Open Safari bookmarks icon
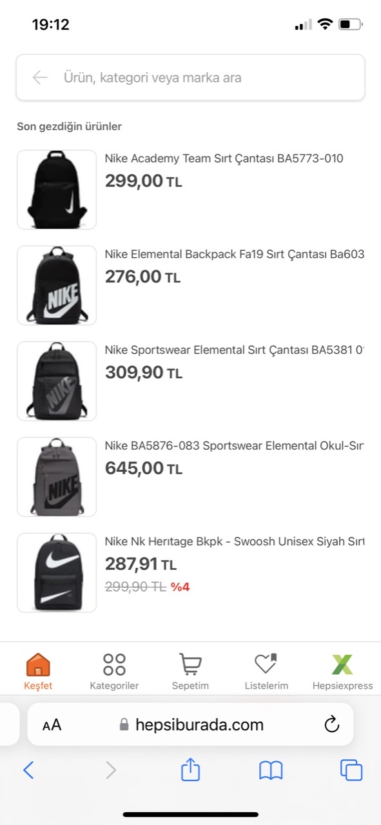The width and height of the screenshot is (381, 825). pos(271,770)
